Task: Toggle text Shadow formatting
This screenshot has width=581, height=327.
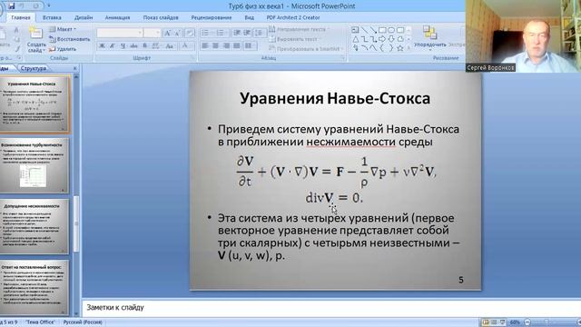Action: coord(145,46)
